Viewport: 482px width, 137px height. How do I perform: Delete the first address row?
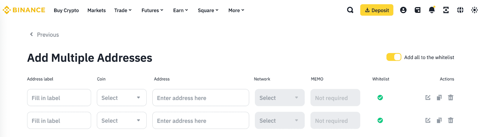pos(450,98)
